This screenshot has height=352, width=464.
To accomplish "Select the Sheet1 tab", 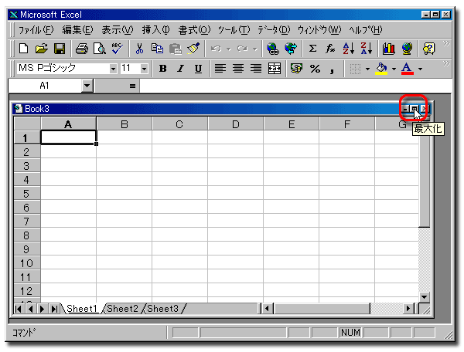I will (82, 309).
